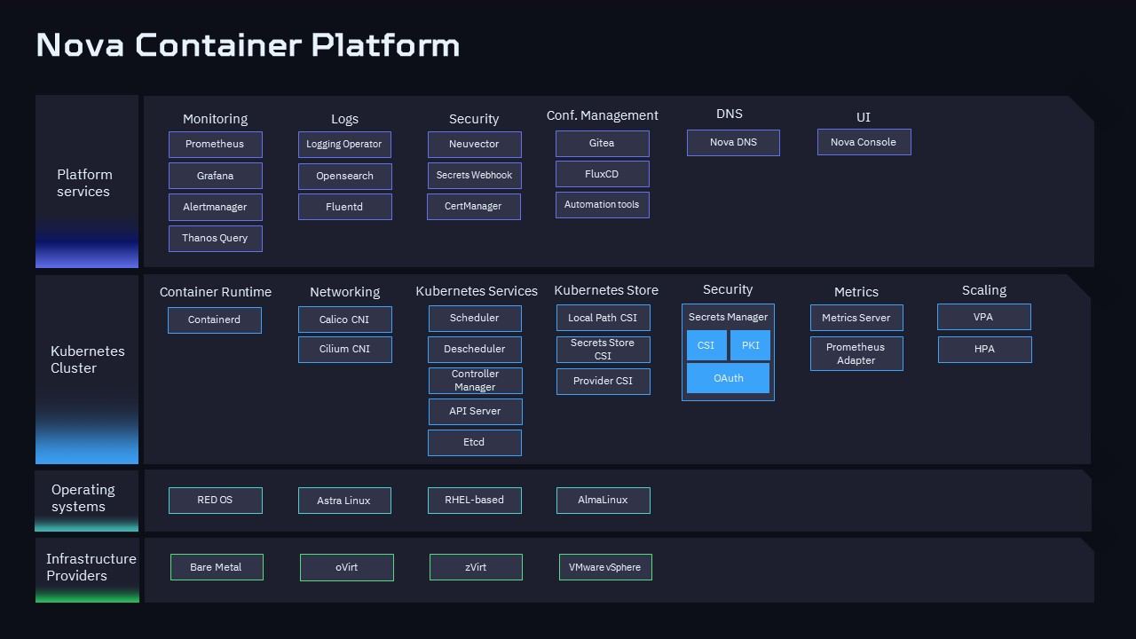1136x639 pixels.
Task: Click the Prometheus Adapter metrics box
Action: [856, 353]
